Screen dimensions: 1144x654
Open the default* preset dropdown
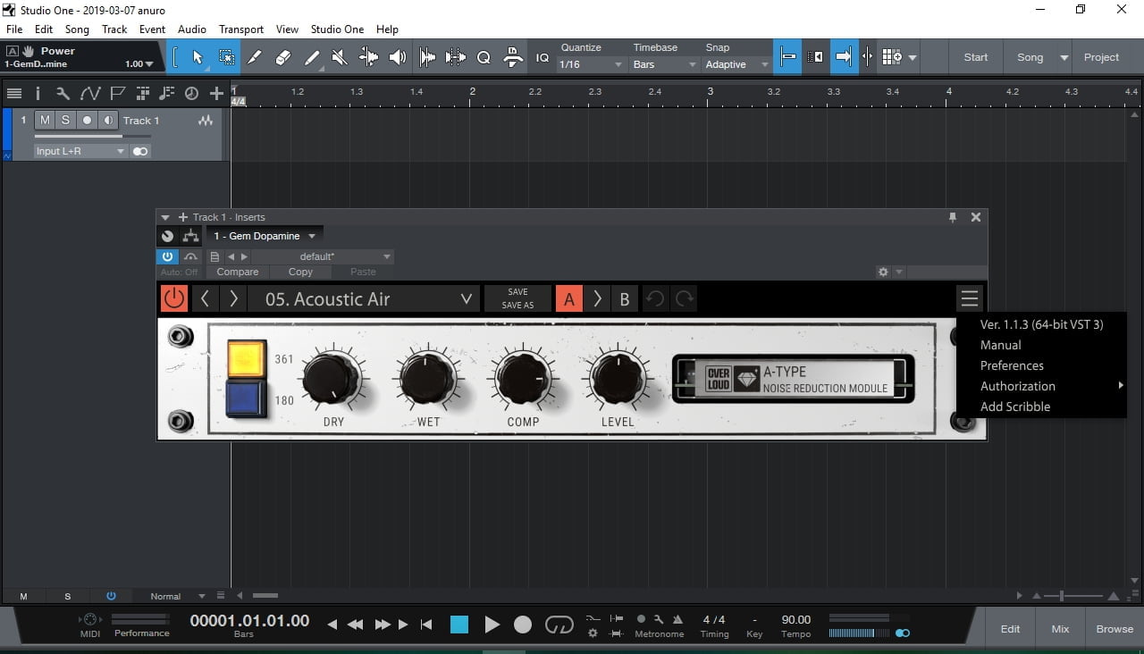[x=323, y=256]
